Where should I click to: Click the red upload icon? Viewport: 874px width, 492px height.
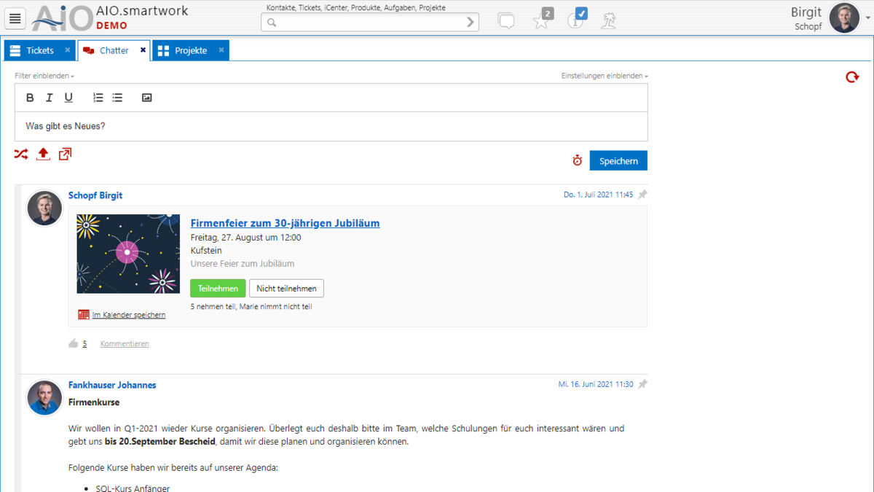tap(43, 154)
